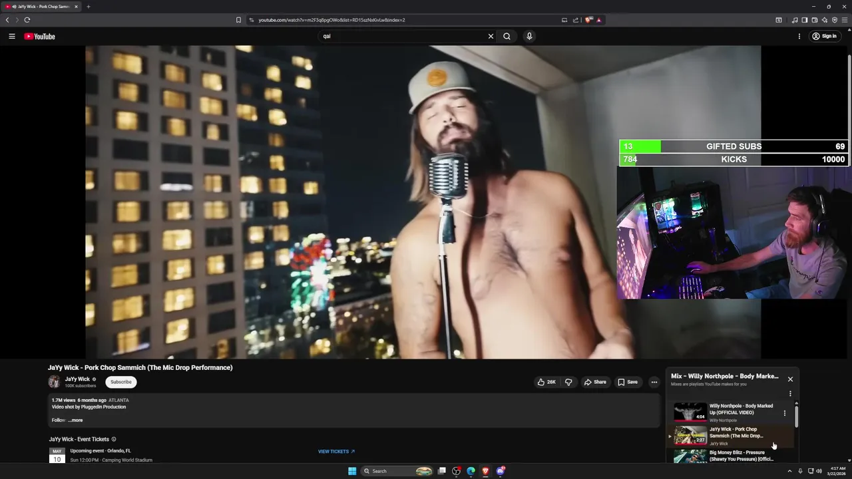Image resolution: width=852 pixels, height=479 pixels.
Task: Open Discord from taskbar
Action: [501, 471]
